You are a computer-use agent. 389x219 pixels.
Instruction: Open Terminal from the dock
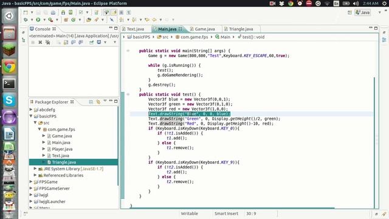[x=9, y=84]
